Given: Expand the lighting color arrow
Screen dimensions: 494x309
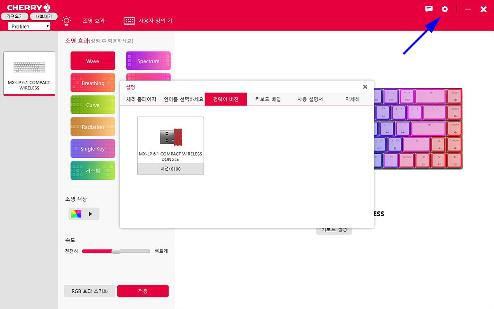Looking at the screenshot, I should [x=91, y=214].
